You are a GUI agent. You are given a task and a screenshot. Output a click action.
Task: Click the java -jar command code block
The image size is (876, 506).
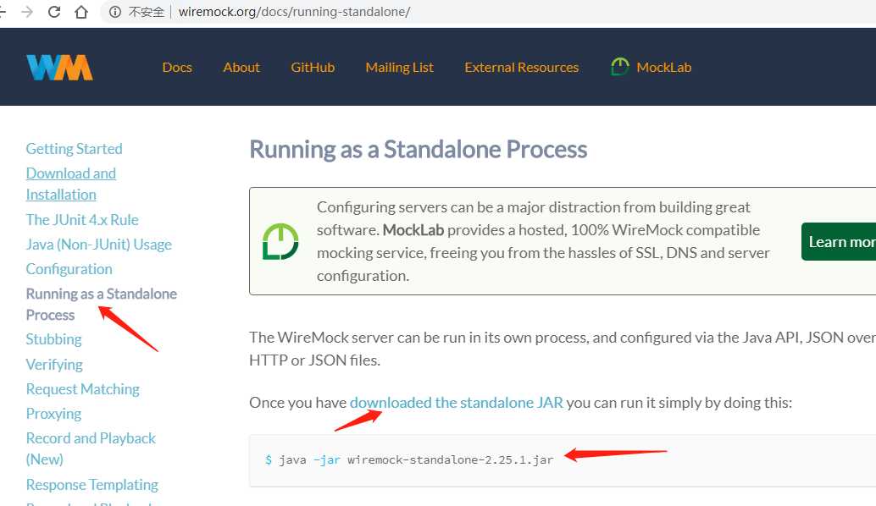click(x=563, y=460)
